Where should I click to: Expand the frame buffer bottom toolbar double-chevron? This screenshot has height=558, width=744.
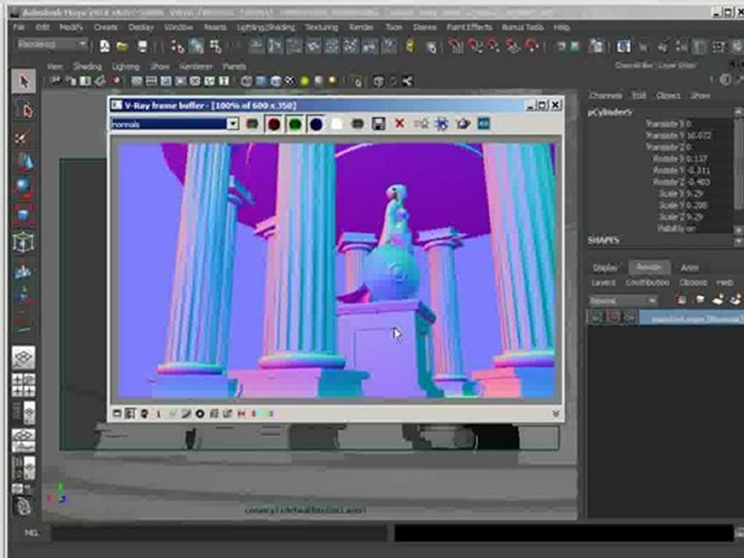[x=556, y=414]
